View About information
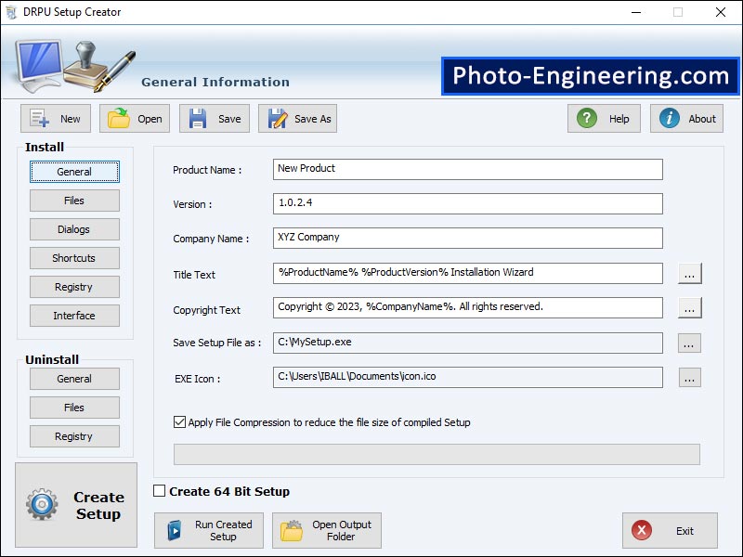This screenshot has width=743, height=557. [686, 118]
